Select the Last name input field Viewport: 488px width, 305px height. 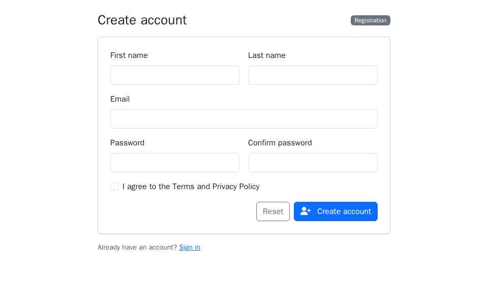point(313,75)
